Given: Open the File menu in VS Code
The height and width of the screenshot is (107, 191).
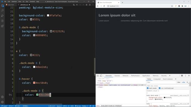Looking at the screenshot, I should click(x=5, y=1).
